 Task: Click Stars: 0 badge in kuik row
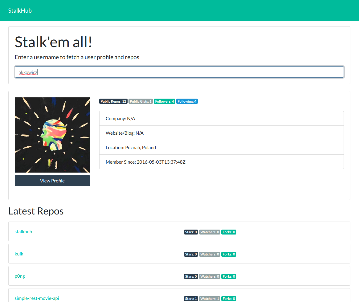[191, 254]
